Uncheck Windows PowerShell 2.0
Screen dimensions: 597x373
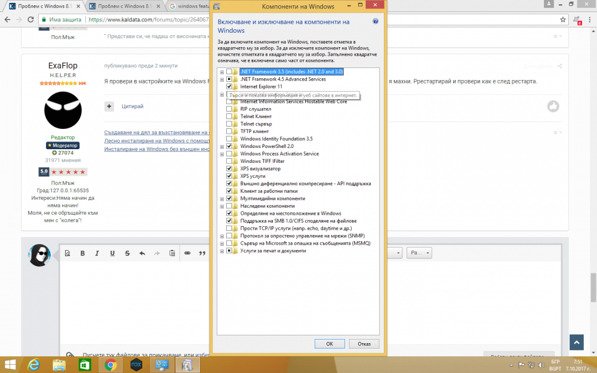[229, 146]
